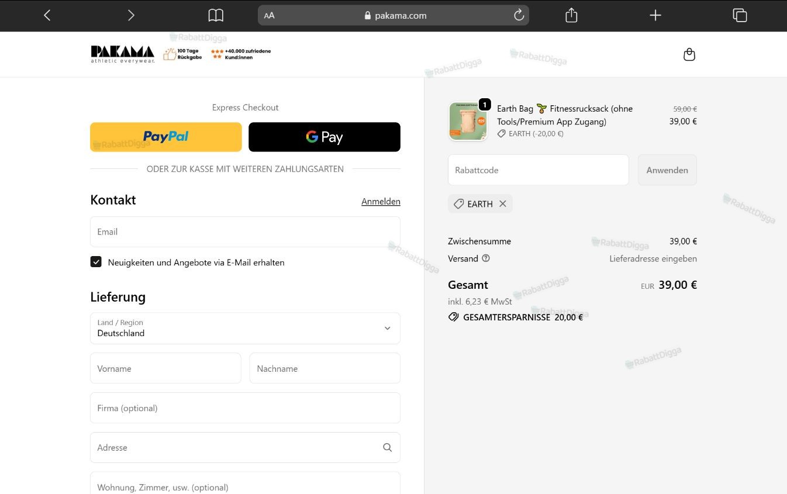Viewport: 787px width, 494px height.
Task: Click the Adresse input field
Action: pos(245,447)
